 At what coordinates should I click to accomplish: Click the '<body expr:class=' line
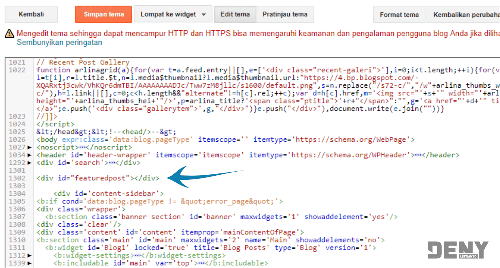click(x=225, y=140)
